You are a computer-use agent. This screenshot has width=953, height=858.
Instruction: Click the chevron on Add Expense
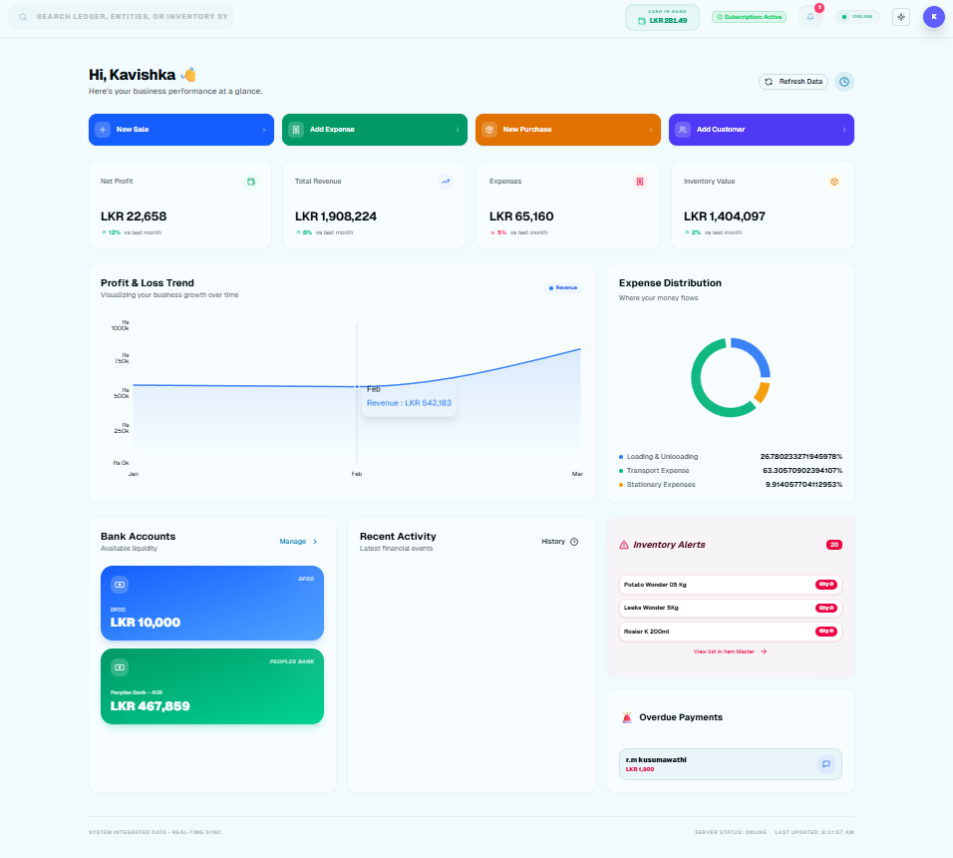(457, 130)
